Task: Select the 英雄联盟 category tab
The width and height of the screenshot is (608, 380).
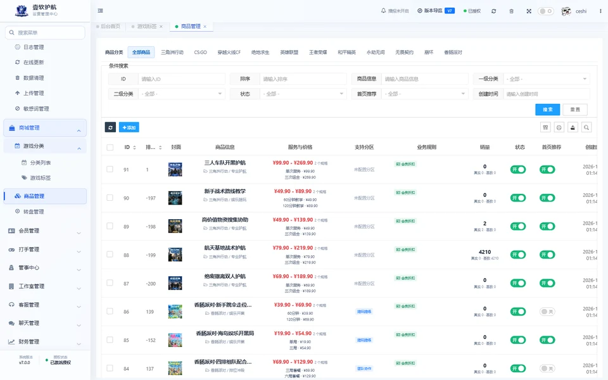Action: tap(289, 53)
